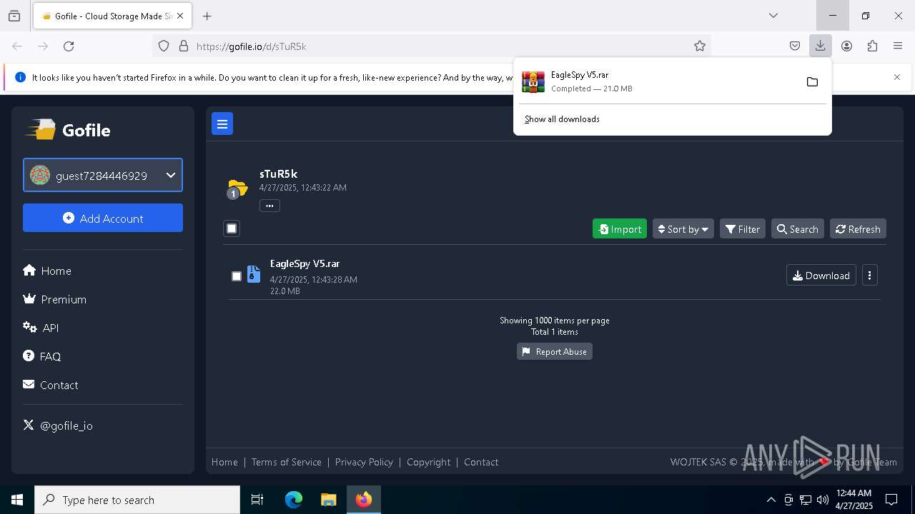Click Show all downloads
Image resolution: width=915 pixels, height=514 pixels.
(562, 119)
